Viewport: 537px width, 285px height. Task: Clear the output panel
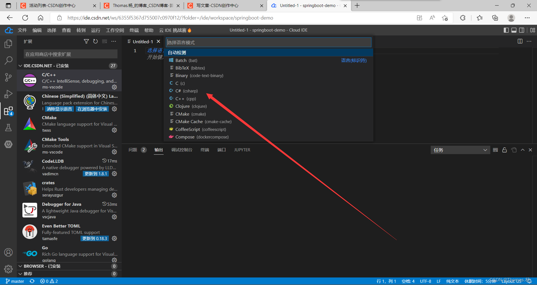pos(495,150)
